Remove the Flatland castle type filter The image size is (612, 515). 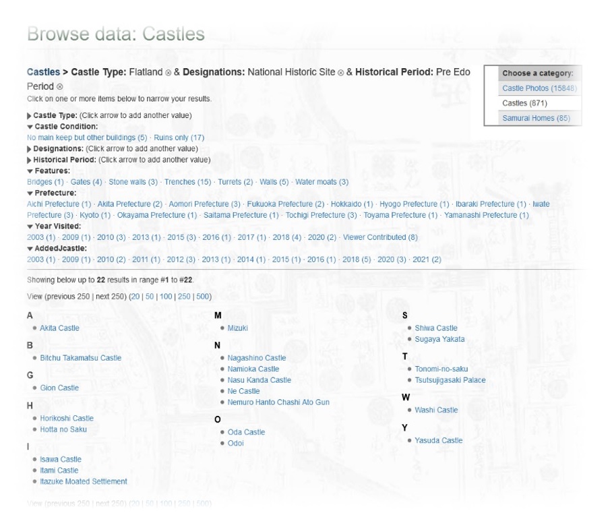[169, 73]
